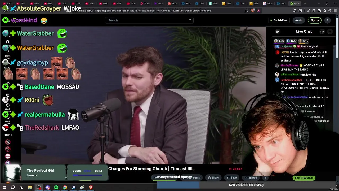
Task: Collapse the Live Chat panel
Action: click(278, 32)
